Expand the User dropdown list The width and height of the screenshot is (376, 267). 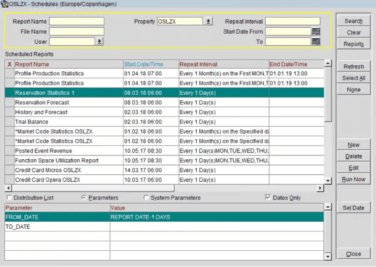pos(99,42)
